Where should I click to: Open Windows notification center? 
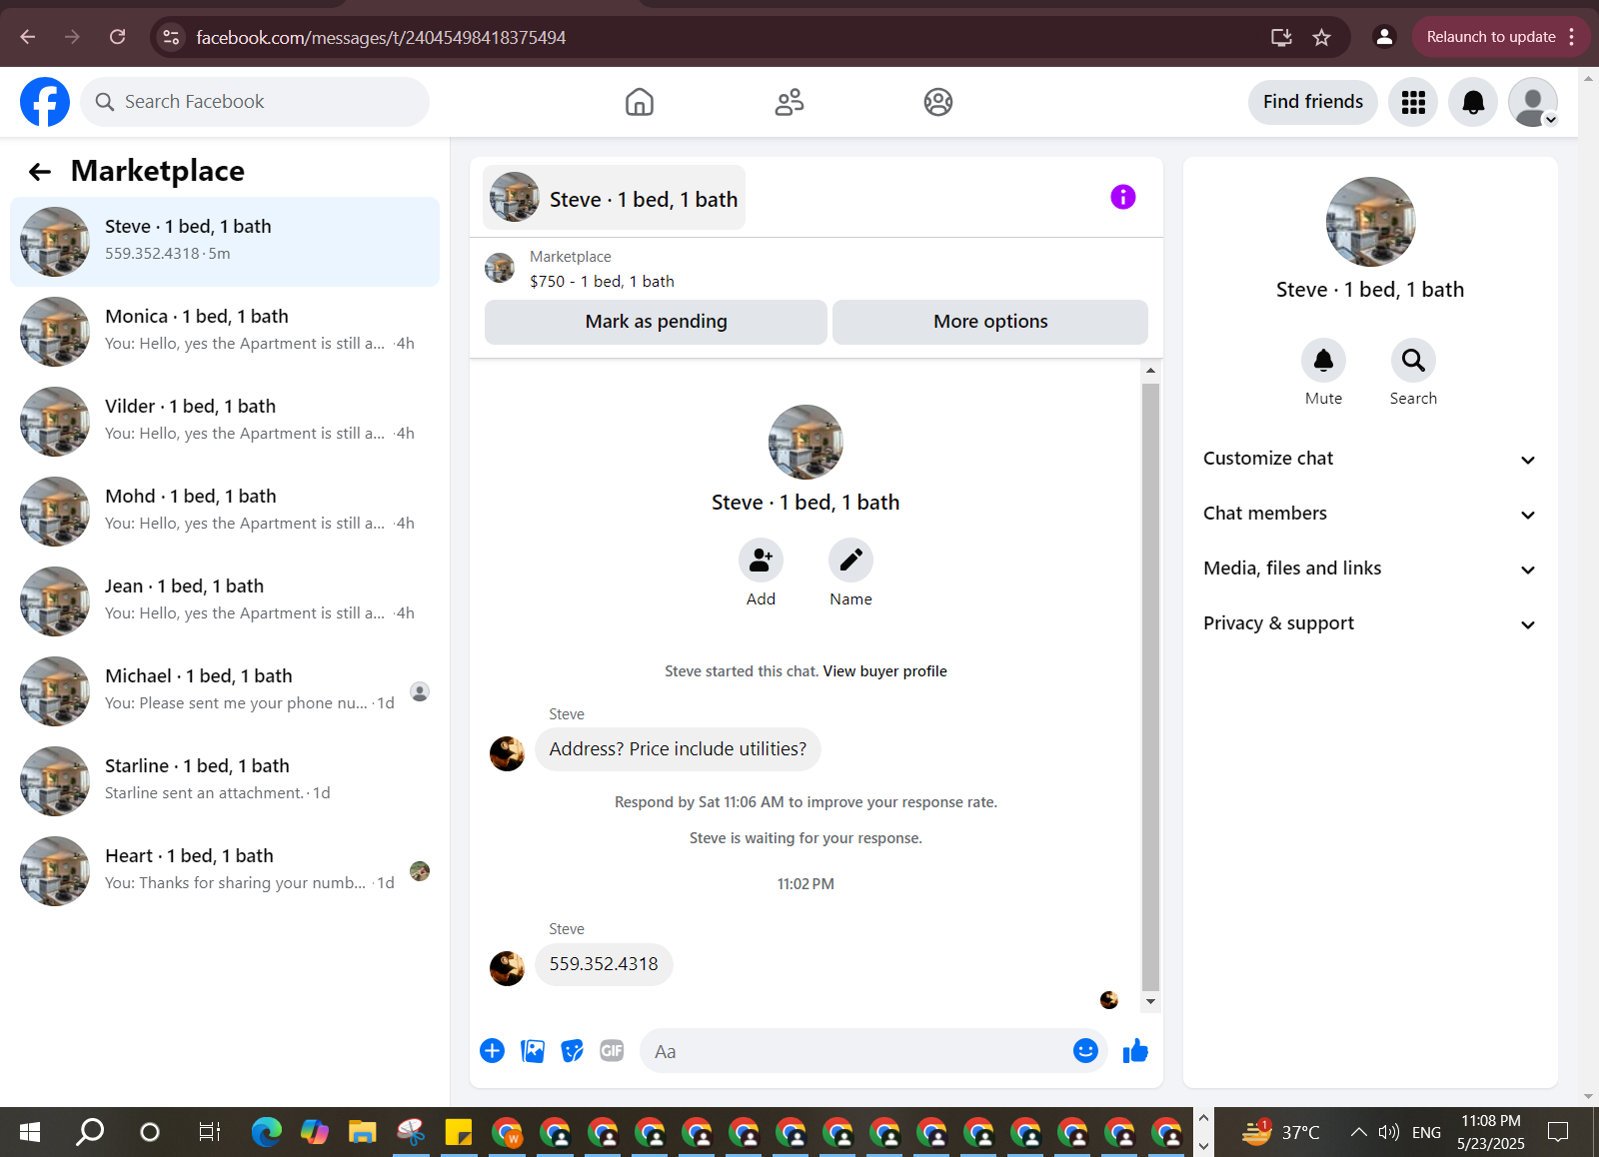click(1558, 1132)
